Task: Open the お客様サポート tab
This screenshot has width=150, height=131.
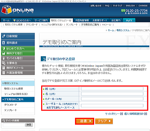Action: coord(100,20)
